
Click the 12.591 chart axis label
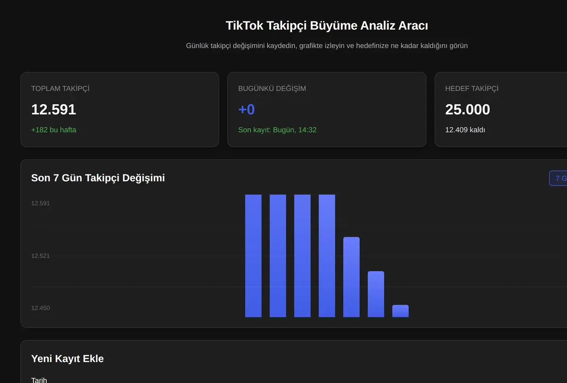pos(41,203)
